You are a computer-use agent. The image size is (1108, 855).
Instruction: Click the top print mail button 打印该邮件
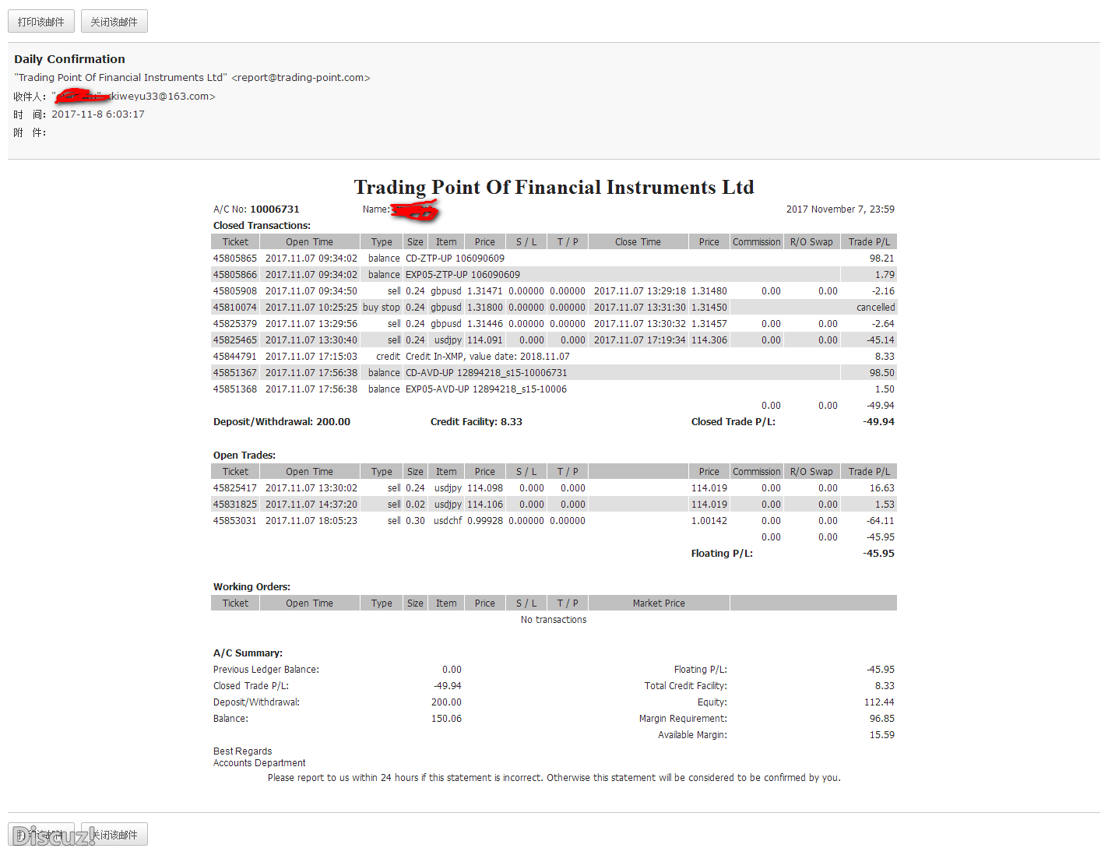pyautogui.click(x=41, y=22)
